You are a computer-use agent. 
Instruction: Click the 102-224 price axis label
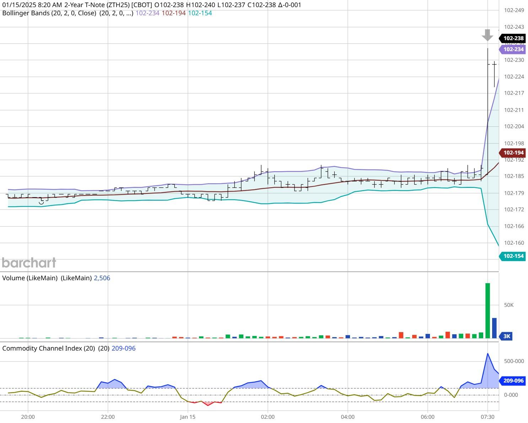(514, 77)
